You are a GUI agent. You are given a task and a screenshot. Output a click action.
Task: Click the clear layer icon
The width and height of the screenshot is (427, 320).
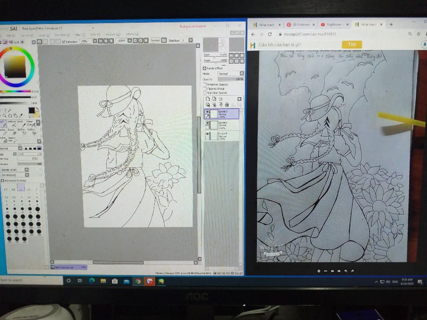tap(221, 105)
